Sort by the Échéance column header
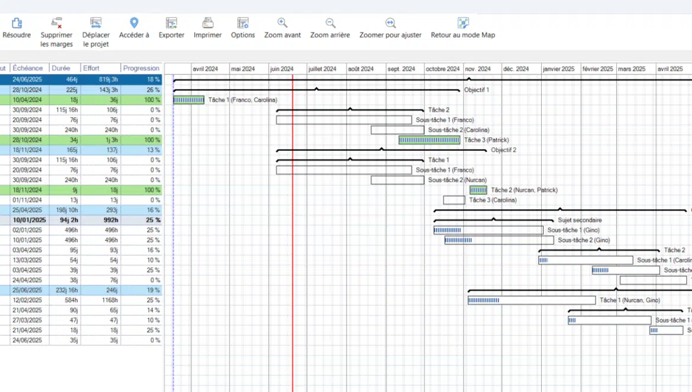692x392 pixels. [x=28, y=69]
